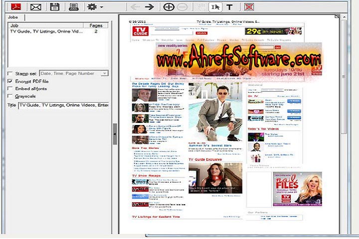Open the Stamp set dropdown
The image size is (359, 239).
[104, 73]
